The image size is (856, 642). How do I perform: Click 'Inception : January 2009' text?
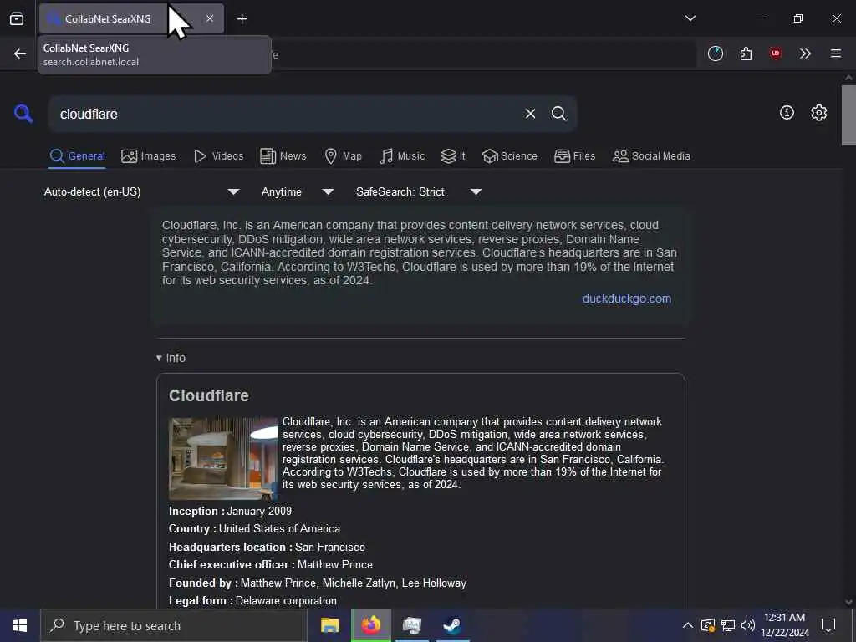[x=230, y=511]
